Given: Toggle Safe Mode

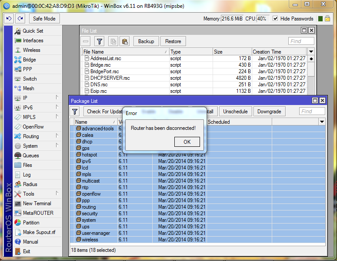Looking at the screenshot, I should pos(44,19).
